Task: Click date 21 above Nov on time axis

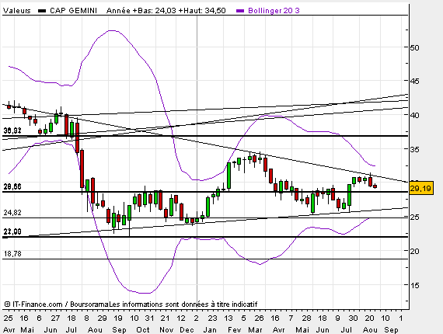Action: click(166, 318)
